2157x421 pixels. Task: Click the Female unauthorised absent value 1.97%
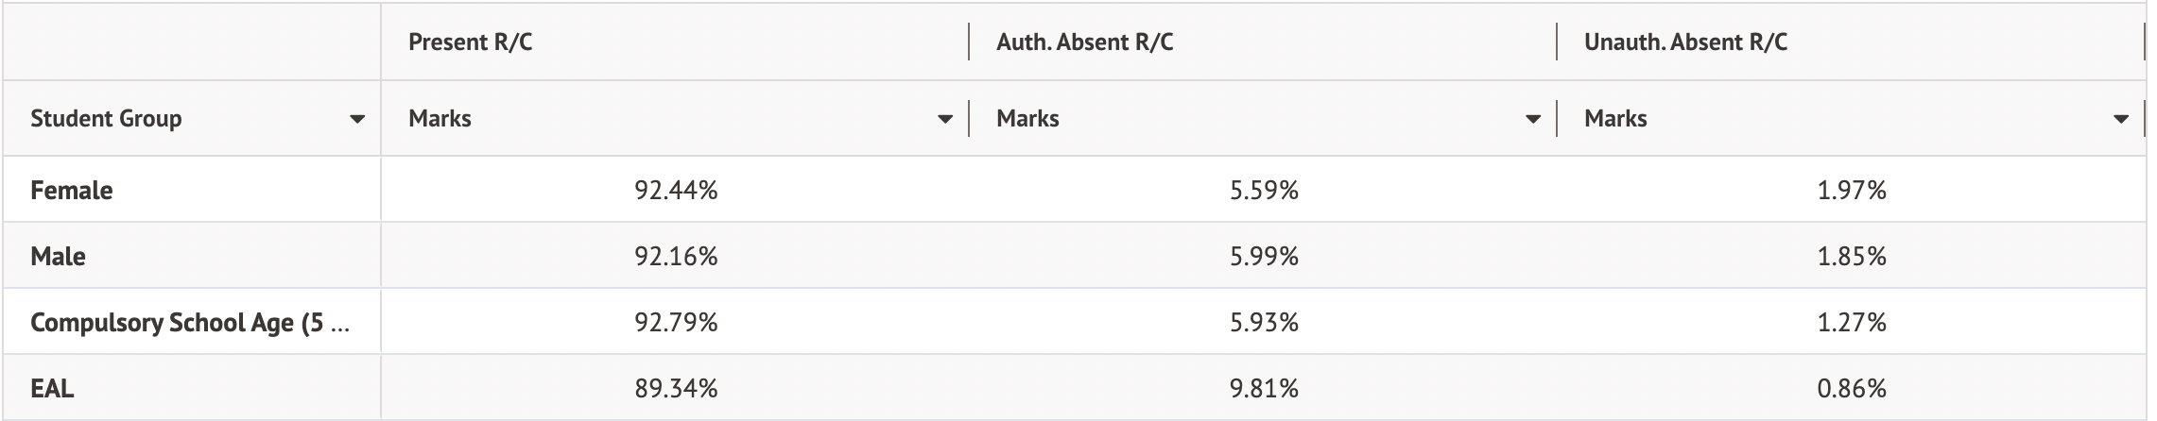pos(1852,191)
